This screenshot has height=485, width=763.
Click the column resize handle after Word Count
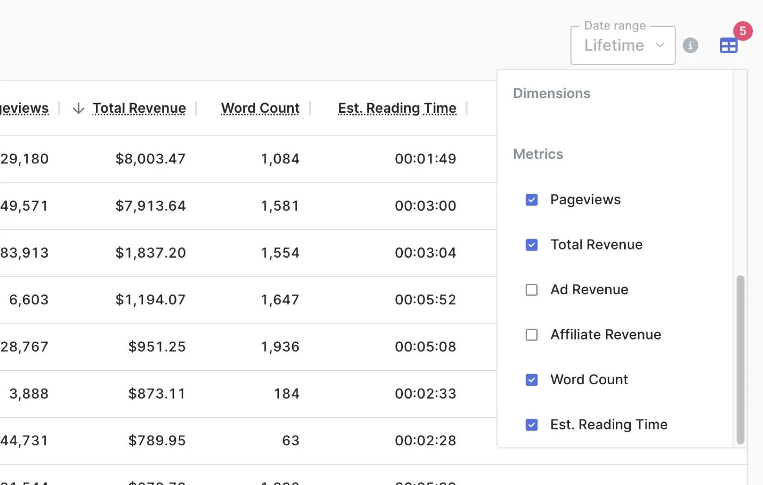(310, 109)
